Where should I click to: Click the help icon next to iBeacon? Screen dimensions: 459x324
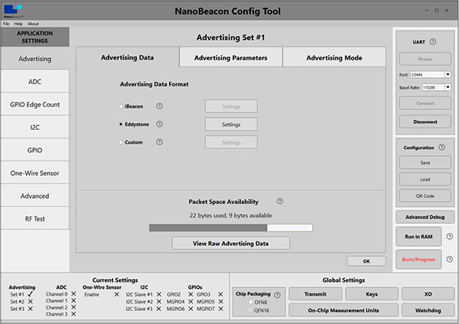pos(159,106)
